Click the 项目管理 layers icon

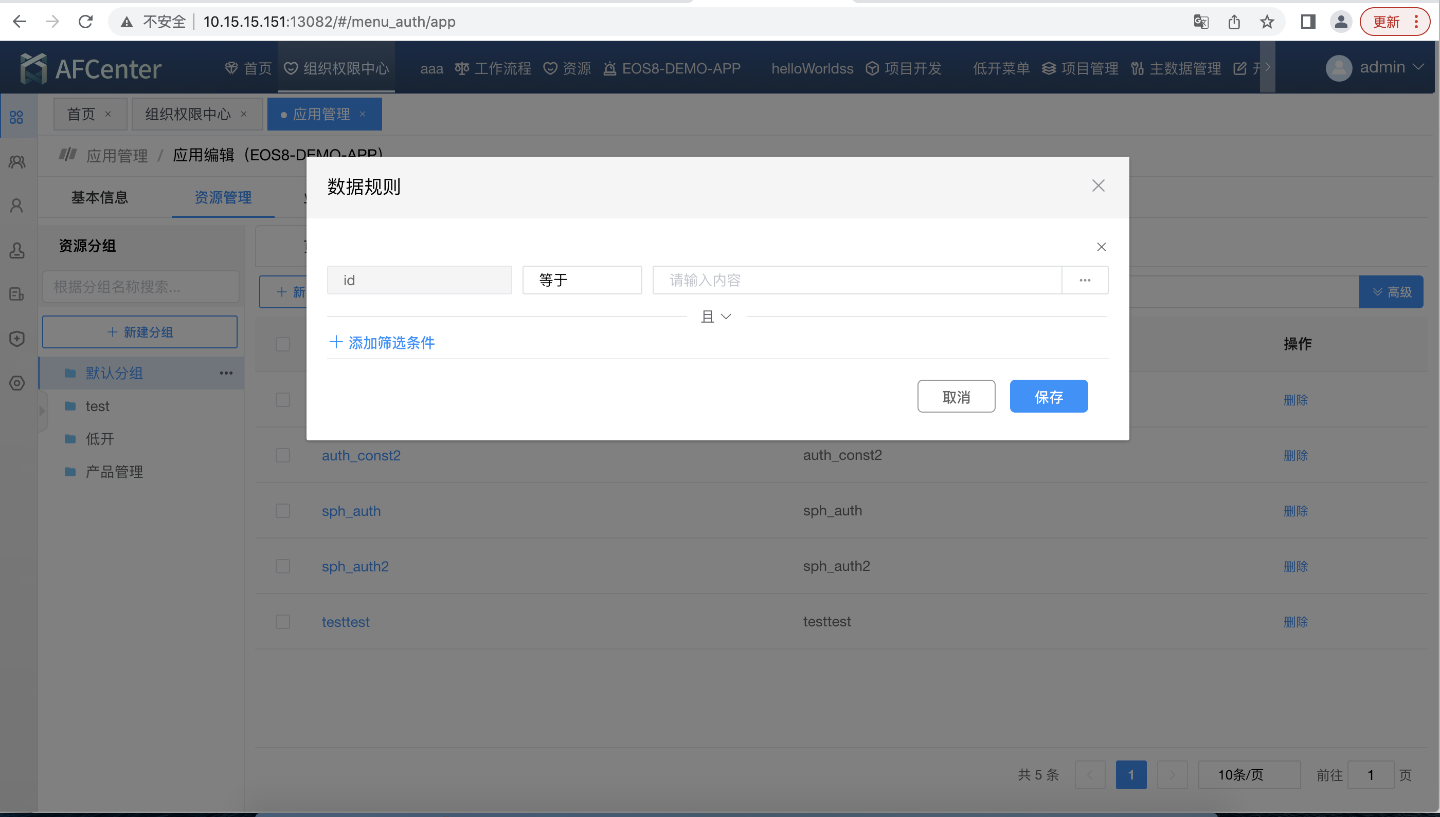1048,68
